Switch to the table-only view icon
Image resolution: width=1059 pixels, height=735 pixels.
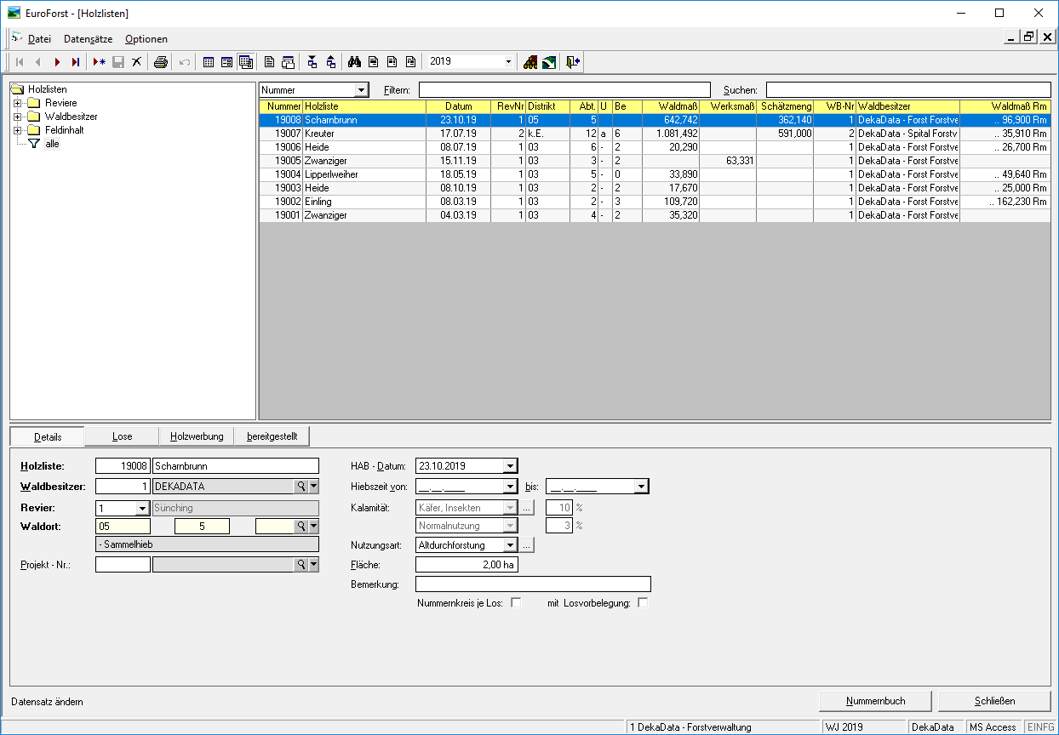click(x=209, y=62)
